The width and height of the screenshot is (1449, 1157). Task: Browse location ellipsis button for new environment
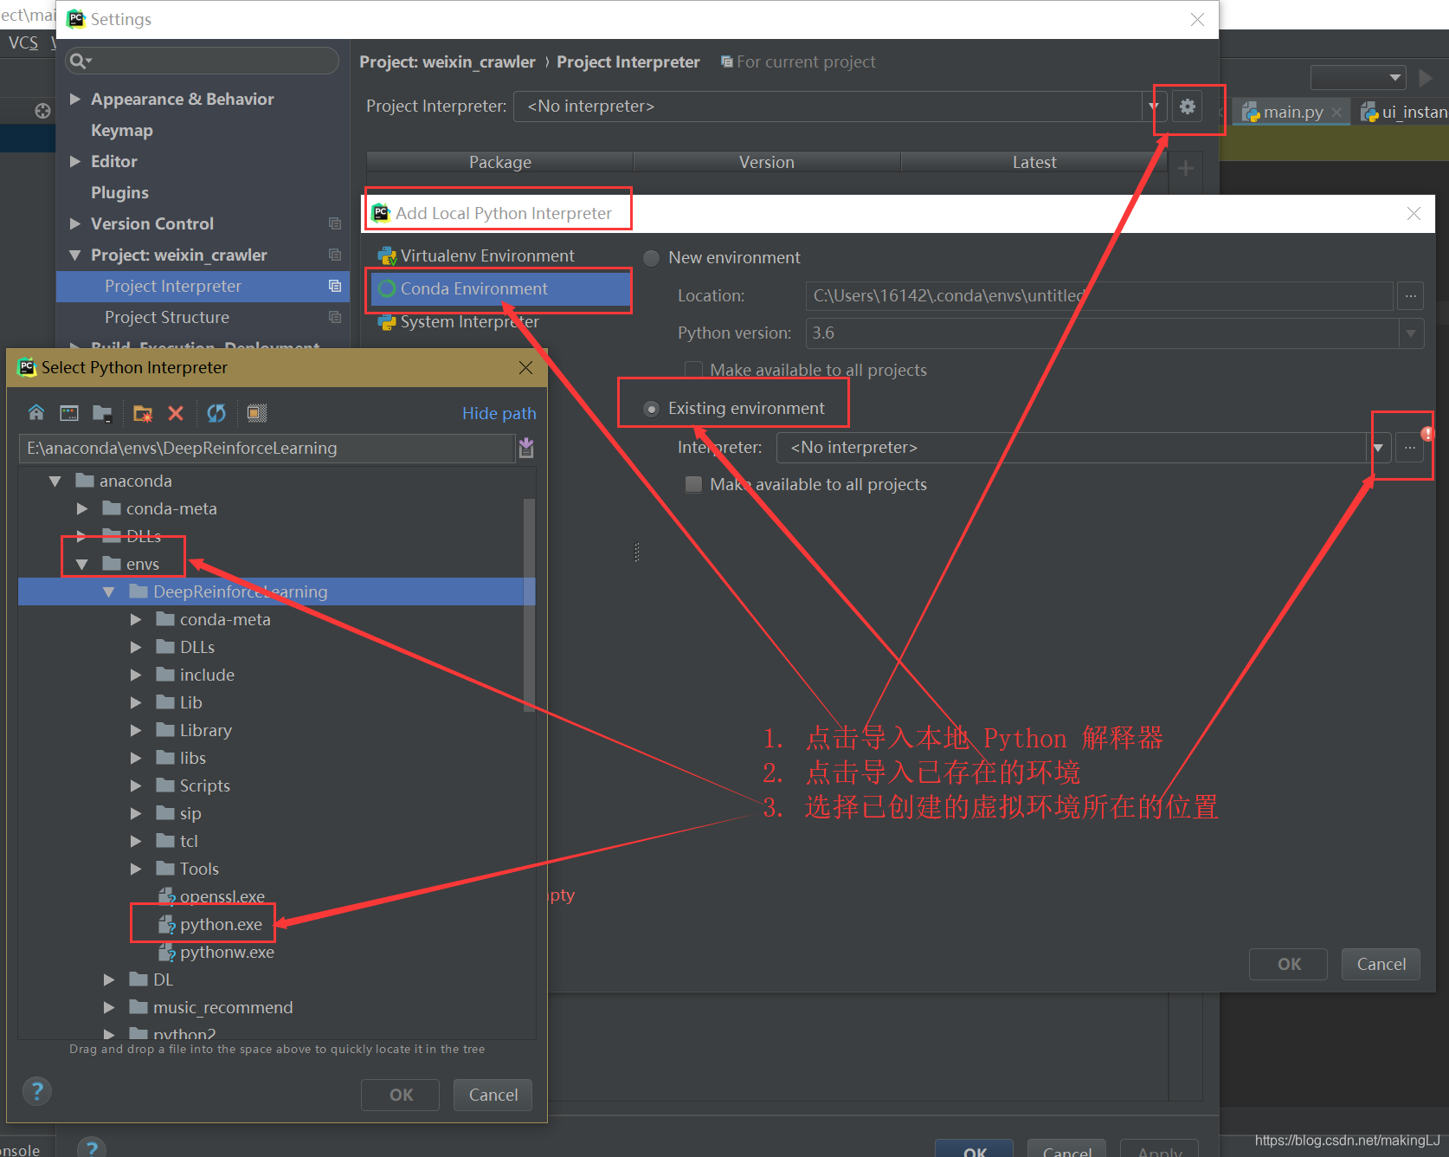pyautogui.click(x=1410, y=295)
